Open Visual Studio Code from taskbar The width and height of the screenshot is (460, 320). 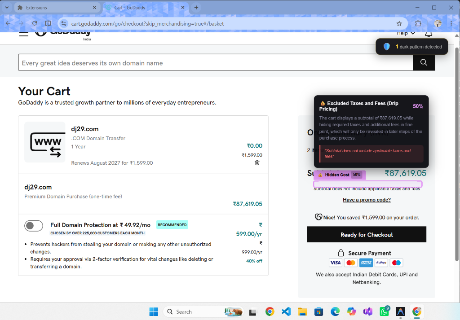286,311
